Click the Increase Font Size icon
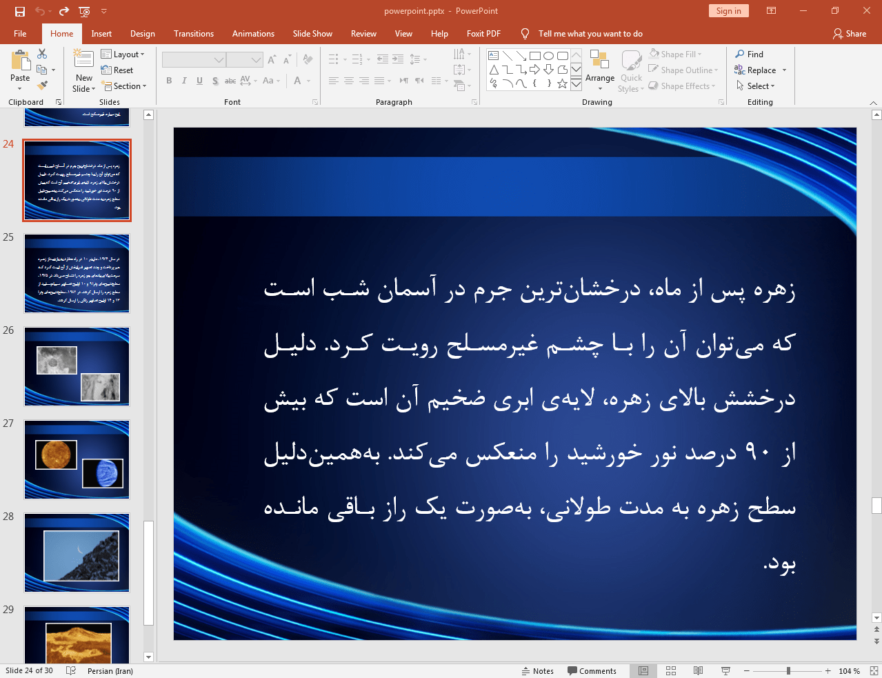882x678 pixels. 272,60
